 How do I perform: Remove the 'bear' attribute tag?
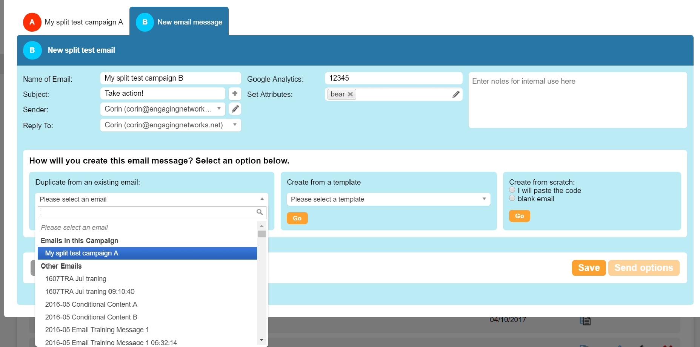point(350,94)
